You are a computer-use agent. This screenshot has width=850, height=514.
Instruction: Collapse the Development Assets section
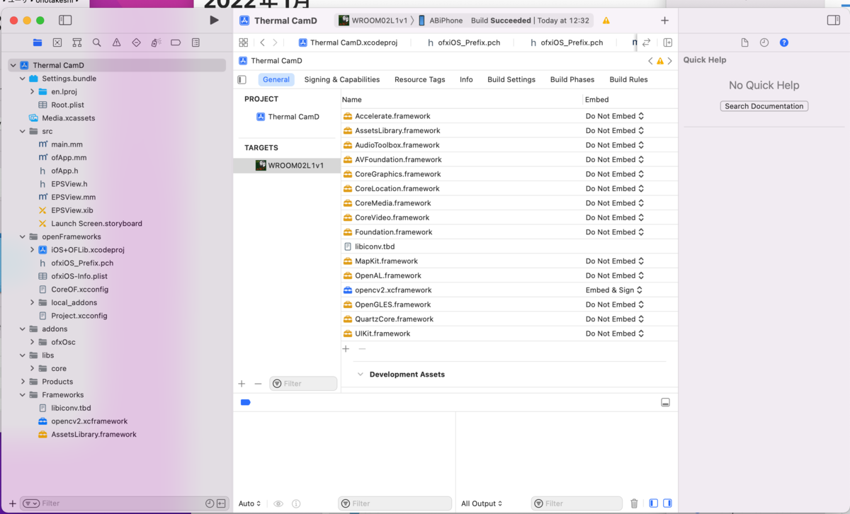click(x=360, y=375)
